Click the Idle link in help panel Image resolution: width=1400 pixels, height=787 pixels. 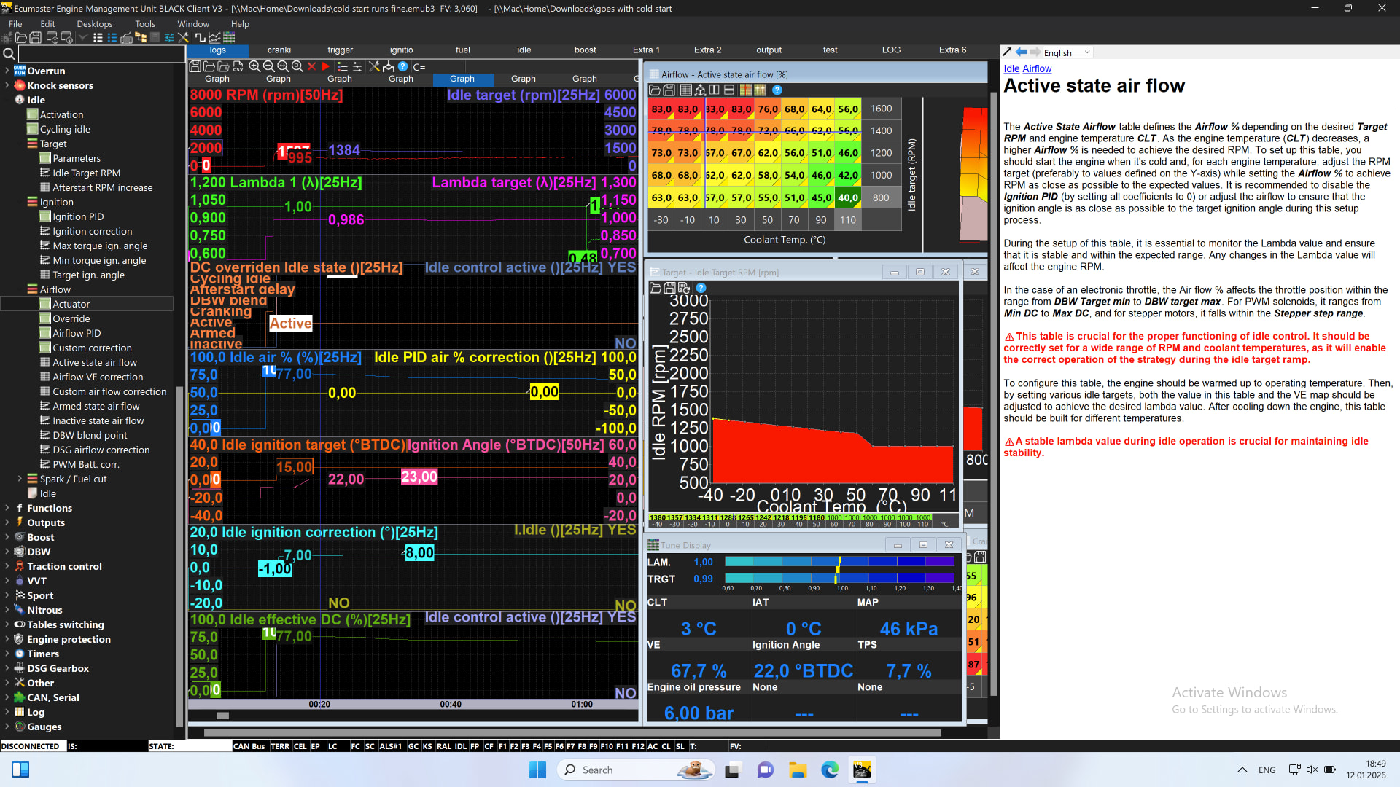pyautogui.click(x=1011, y=68)
